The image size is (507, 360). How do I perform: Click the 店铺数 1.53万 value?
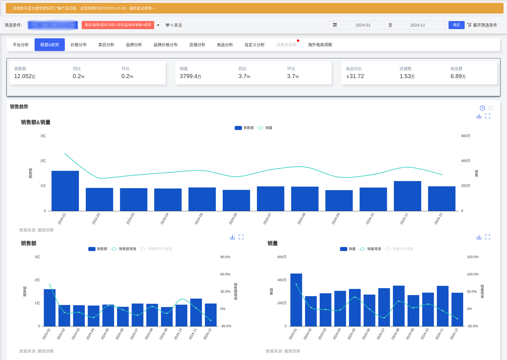pos(407,76)
